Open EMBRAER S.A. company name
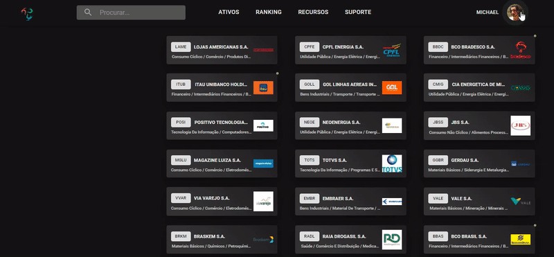This screenshot has width=554, height=257. pyautogui.click(x=338, y=198)
